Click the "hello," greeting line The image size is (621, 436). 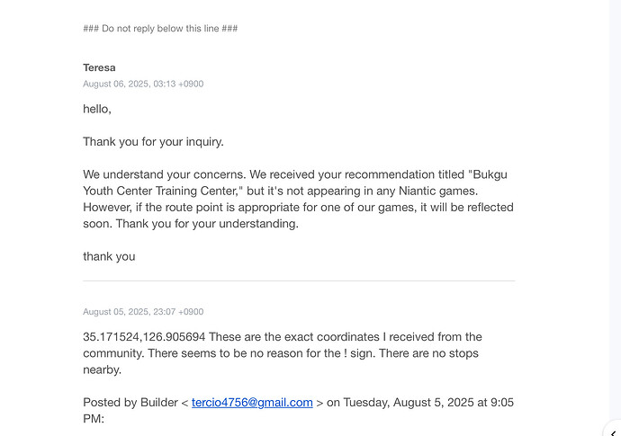pyautogui.click(x=97, y=109)
